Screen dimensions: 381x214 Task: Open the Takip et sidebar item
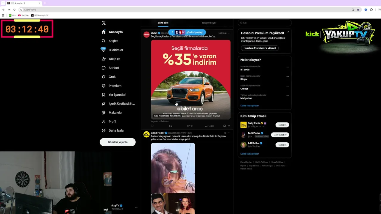(110, 59)
